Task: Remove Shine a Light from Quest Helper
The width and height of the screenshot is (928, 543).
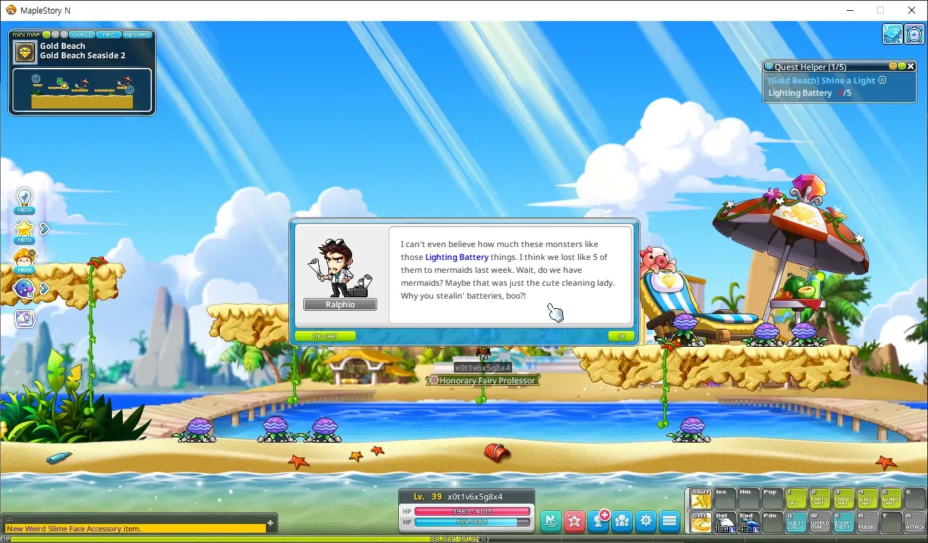Action: click(883, 80)
